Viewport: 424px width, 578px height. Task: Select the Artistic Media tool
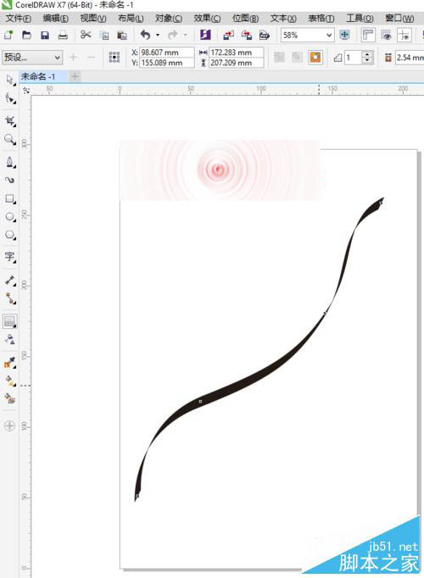click(10, 180)
